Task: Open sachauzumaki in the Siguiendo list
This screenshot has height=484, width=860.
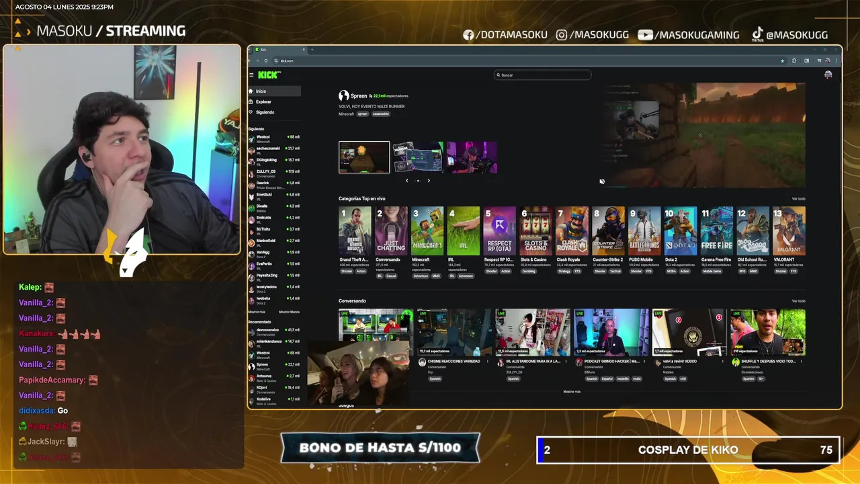Action: coord(274,150)
